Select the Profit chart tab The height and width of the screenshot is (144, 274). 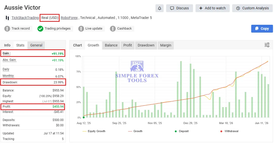128,45
